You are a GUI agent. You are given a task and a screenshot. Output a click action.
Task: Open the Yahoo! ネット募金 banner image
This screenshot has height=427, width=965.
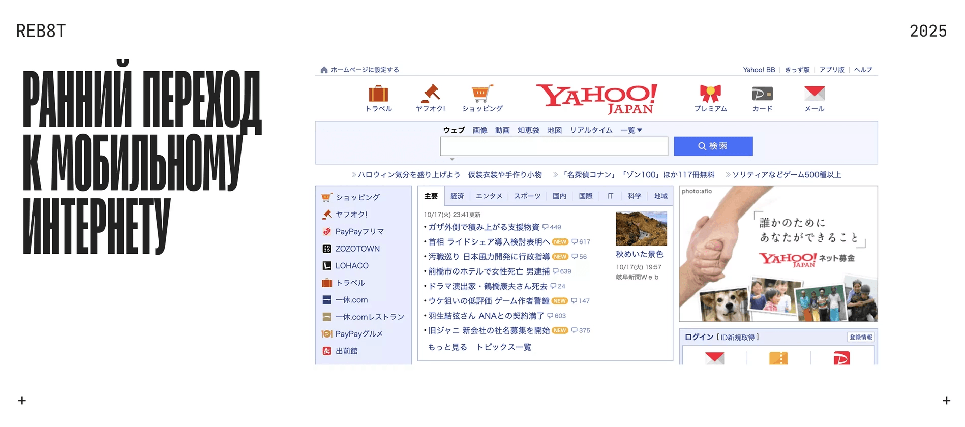[x=778, y=254]
